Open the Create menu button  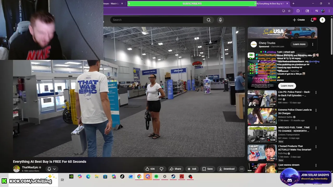[x=299, y=20]
